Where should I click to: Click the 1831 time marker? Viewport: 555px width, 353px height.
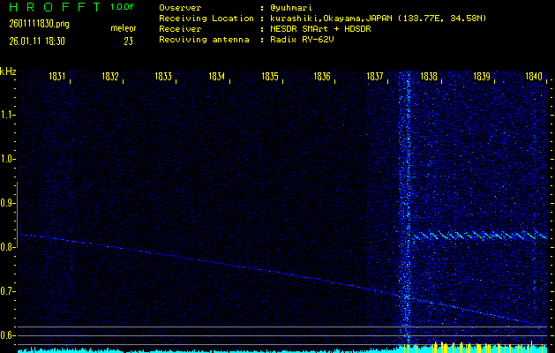(x=57, y=78)
